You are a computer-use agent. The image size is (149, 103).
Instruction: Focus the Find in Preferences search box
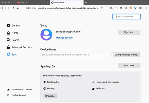pos(126,17)
